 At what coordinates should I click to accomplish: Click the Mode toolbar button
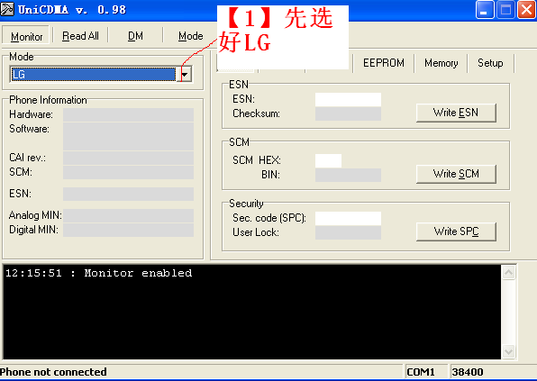coord(190,36)
